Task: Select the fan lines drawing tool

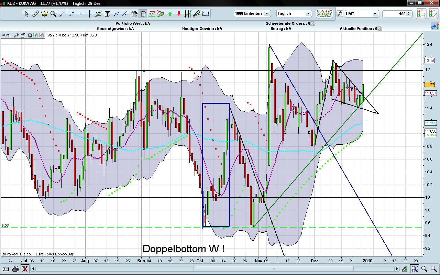Action: (x=197, y=14)
